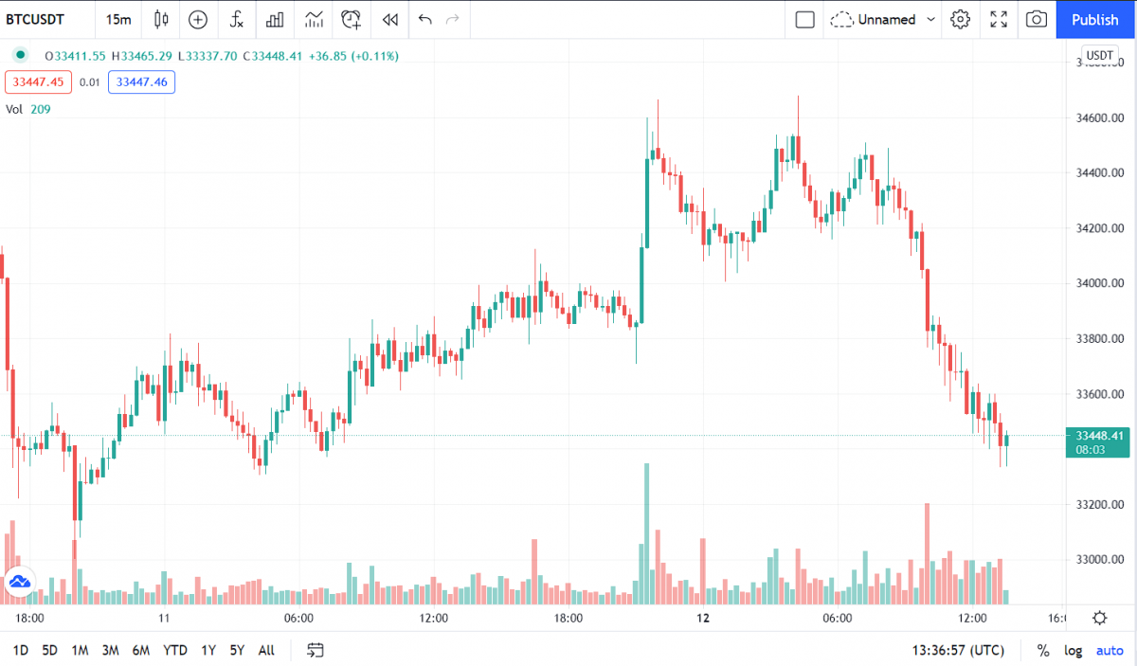
Task: Open fullscreen mode with the expand icon
Action: [998, 19]
